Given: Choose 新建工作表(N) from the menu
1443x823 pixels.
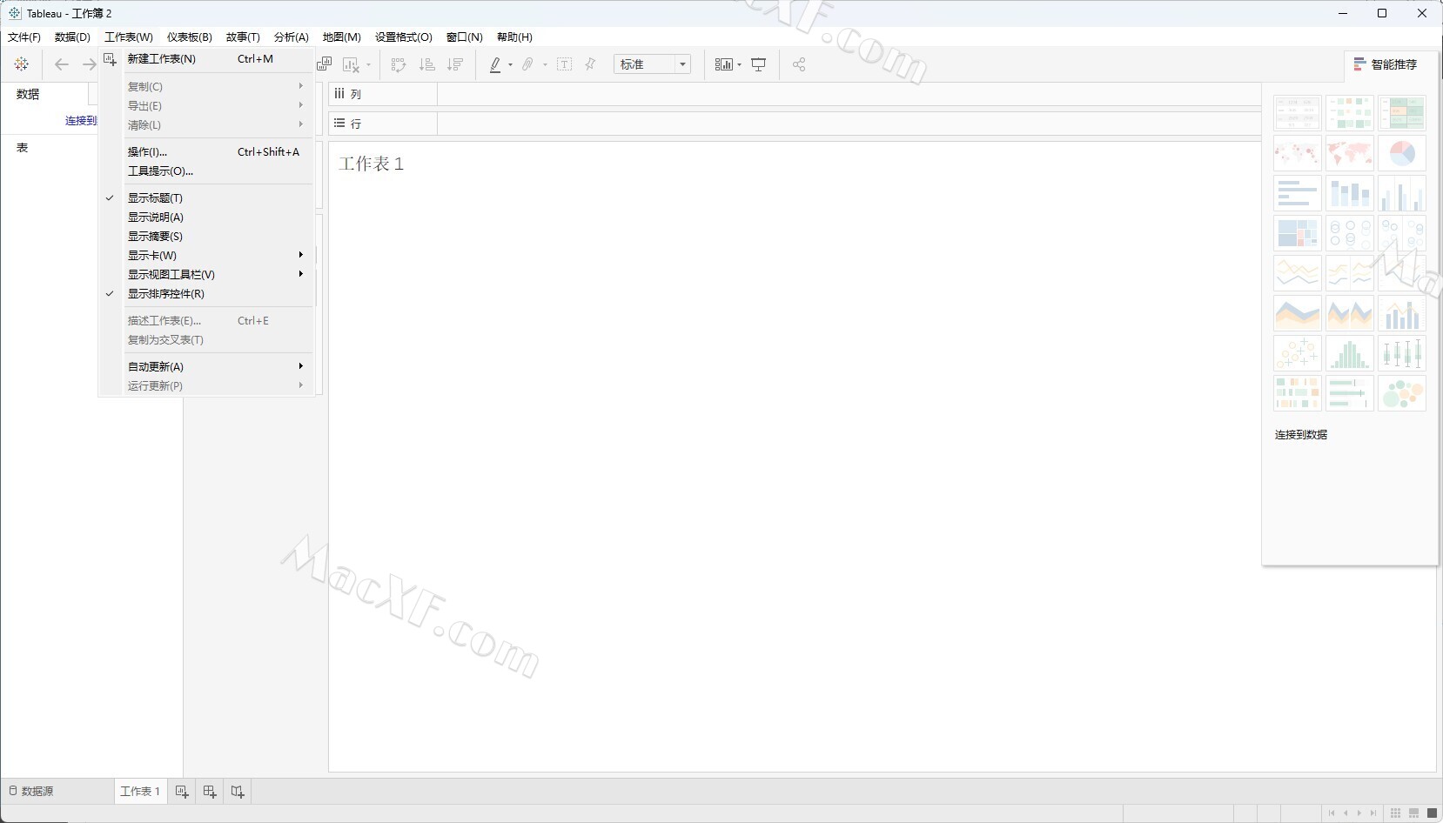Looking at the screenshot, I should click(206, 59).
